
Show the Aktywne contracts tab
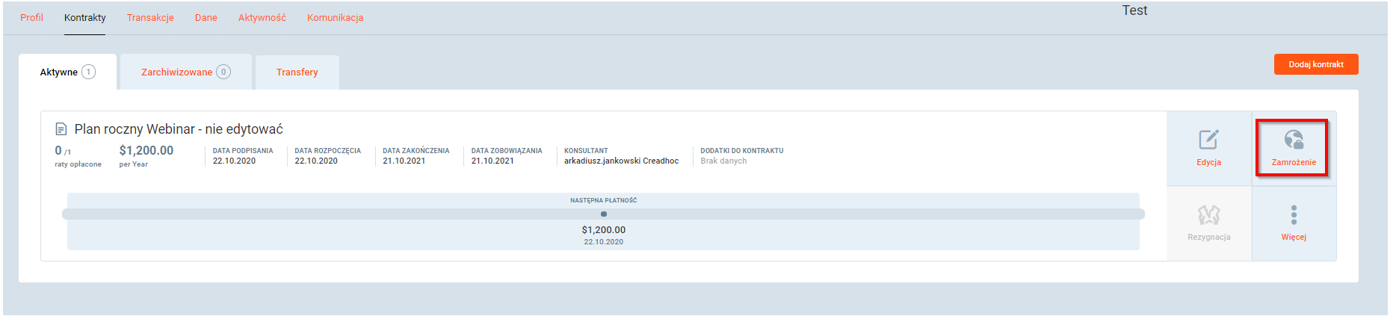coord(67,72)
